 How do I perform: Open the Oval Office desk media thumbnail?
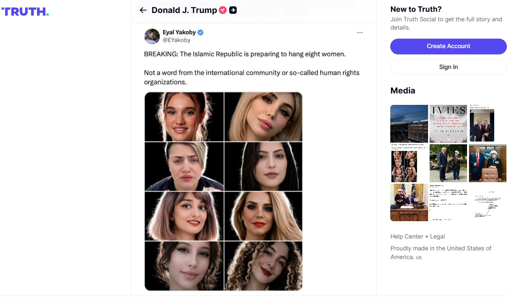coord(409,202)
